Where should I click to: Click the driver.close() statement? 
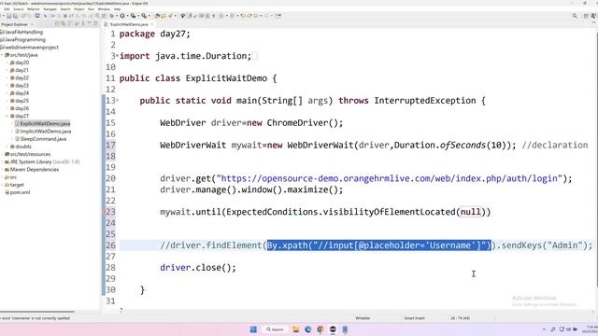(x=198, y=268)
